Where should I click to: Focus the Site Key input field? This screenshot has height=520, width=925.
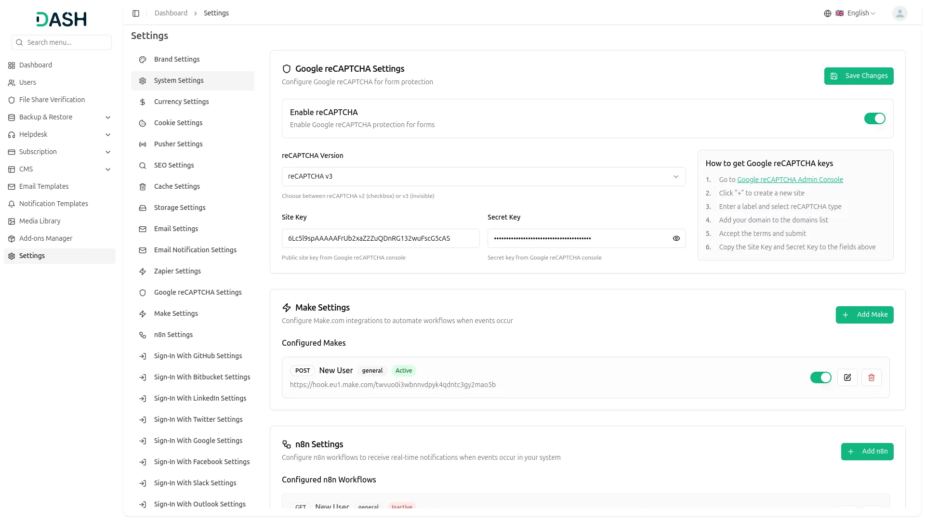381,238
